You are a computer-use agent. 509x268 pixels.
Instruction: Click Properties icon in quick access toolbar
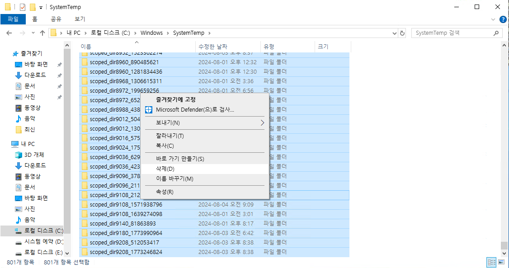click(x=23, y=7)
